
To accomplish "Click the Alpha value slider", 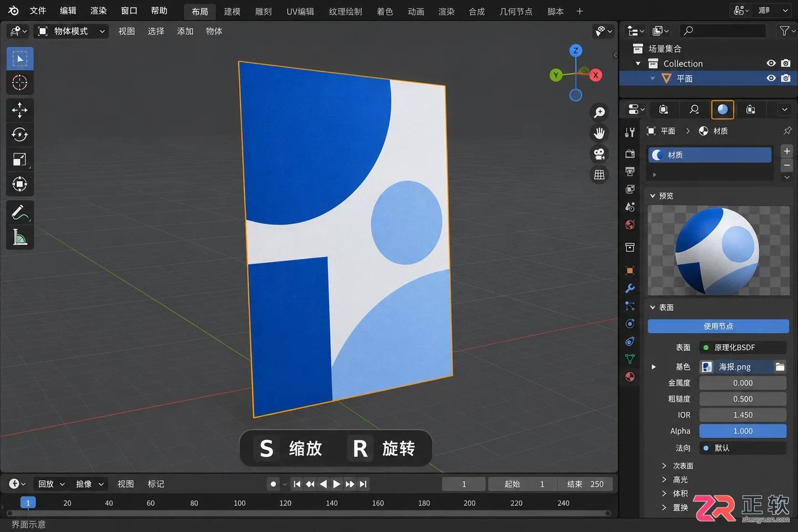I will (x=743, y=431).
